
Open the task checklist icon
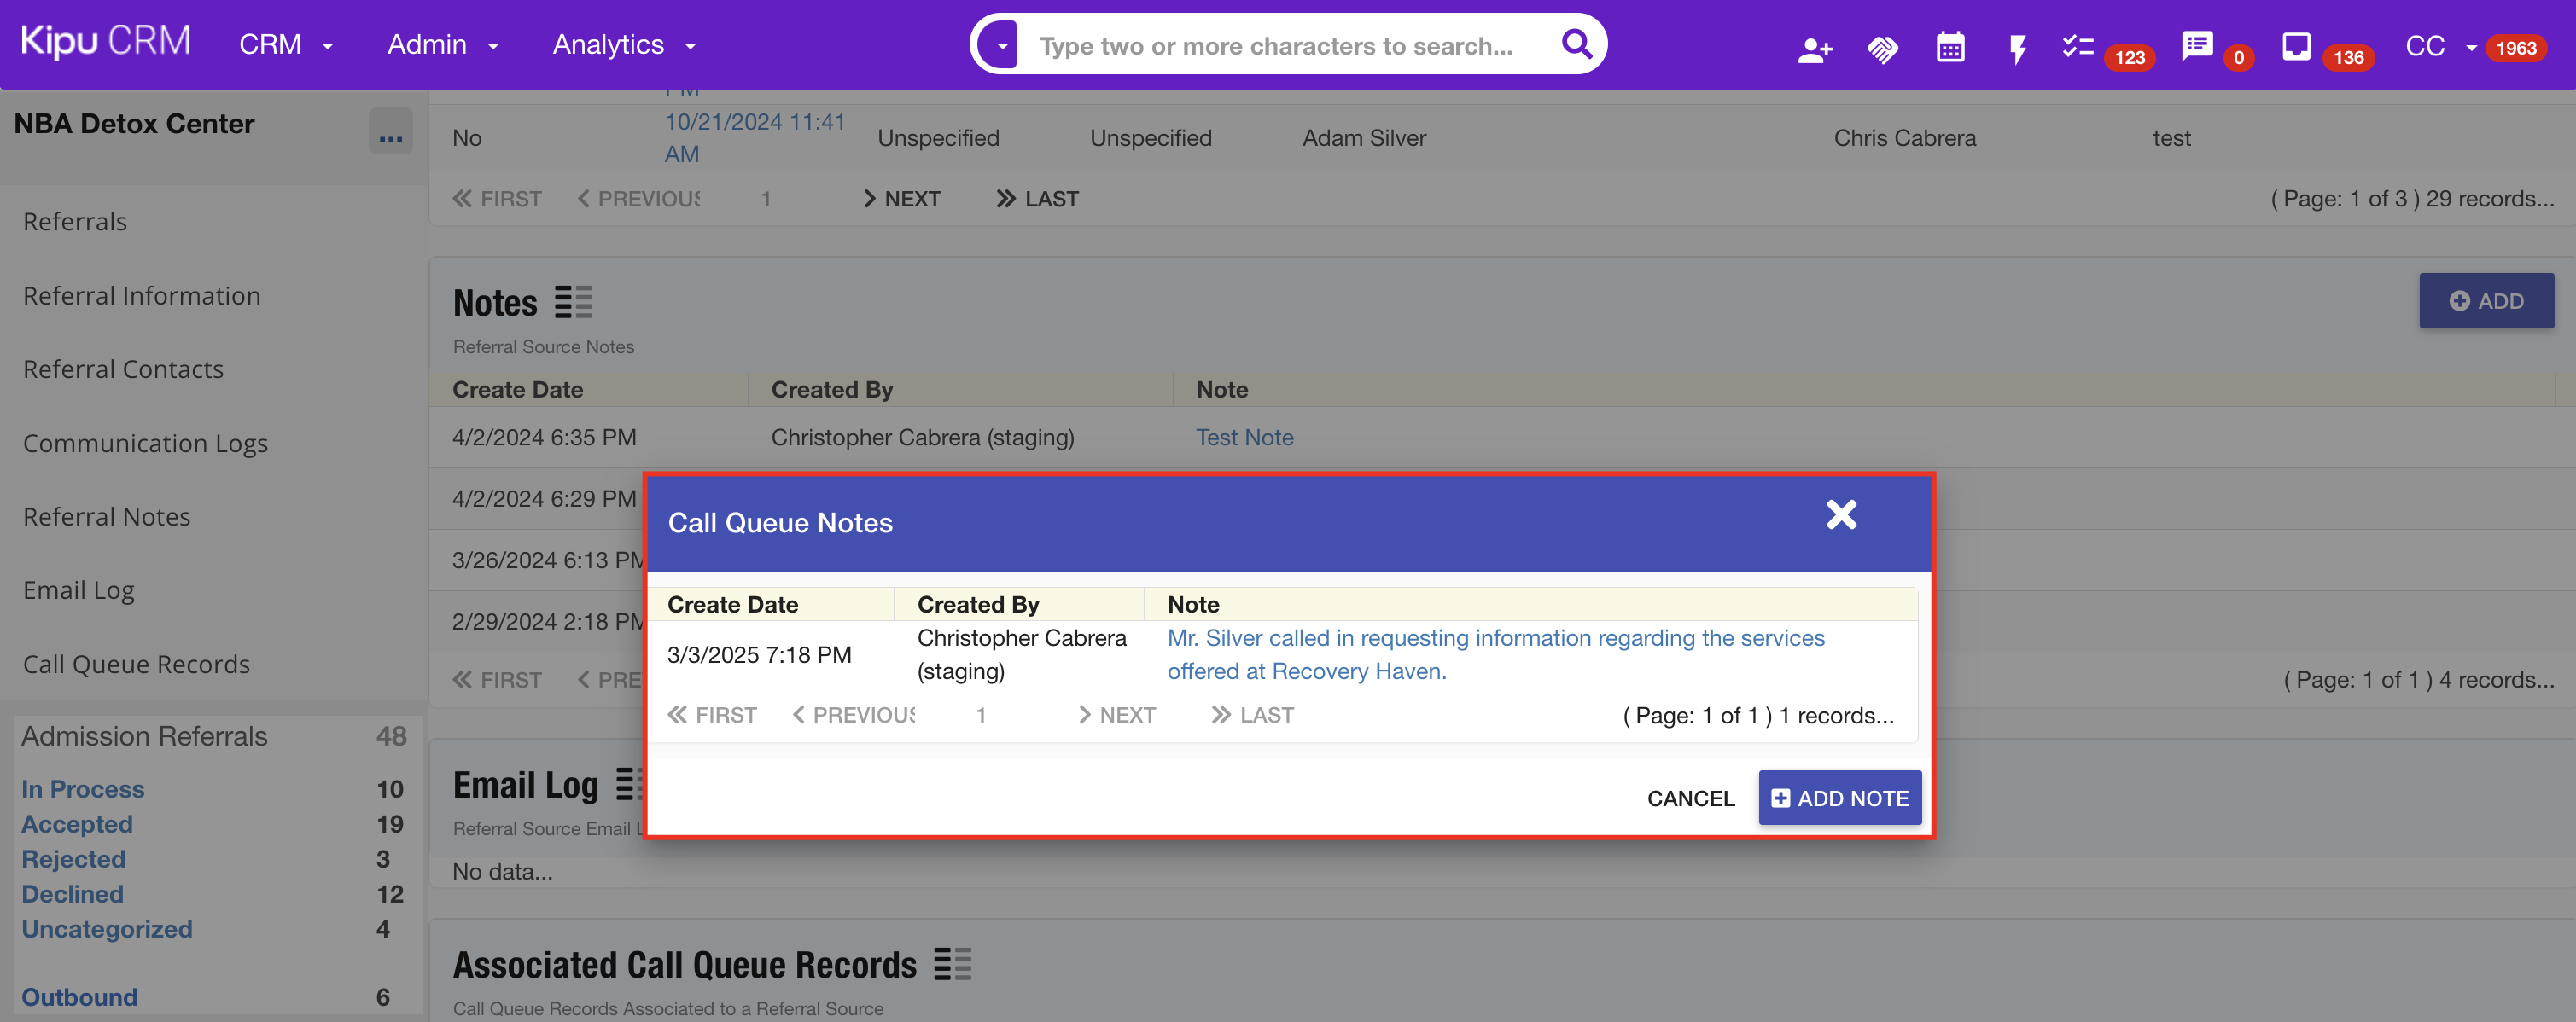[x=2077, y=47]
